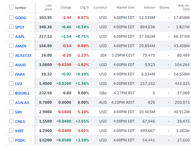The width and height of the screenshot is (191, 147).
Task: Sort by Volume column header
Action: pyautogui.click(x=149, y=7)
